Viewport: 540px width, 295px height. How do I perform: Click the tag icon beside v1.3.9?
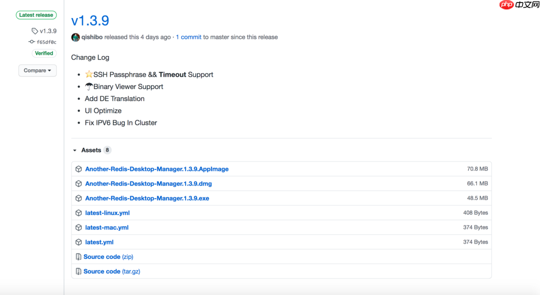34,31
